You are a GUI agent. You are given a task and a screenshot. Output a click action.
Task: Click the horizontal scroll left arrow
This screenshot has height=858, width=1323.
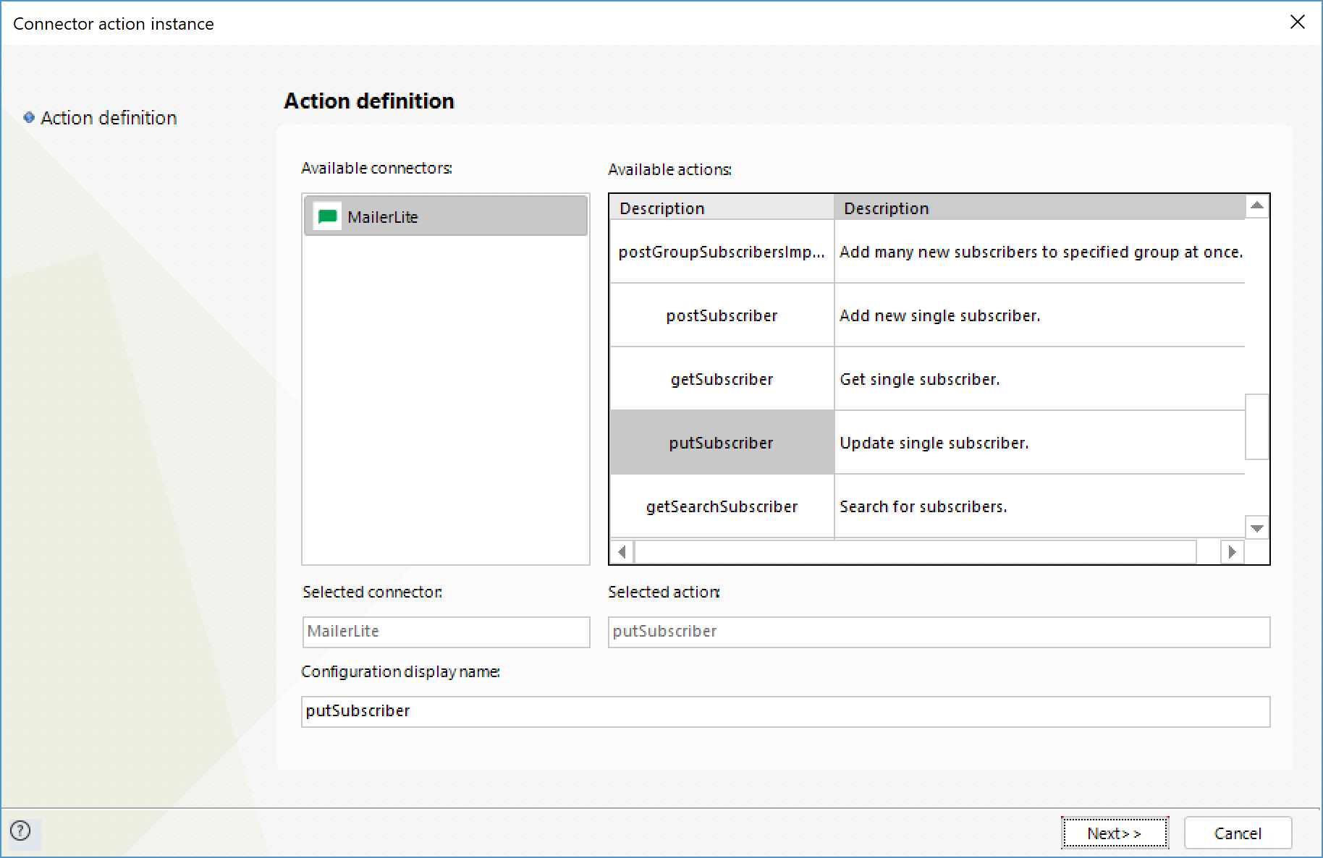pyautogui.click(x=622, y=552)
